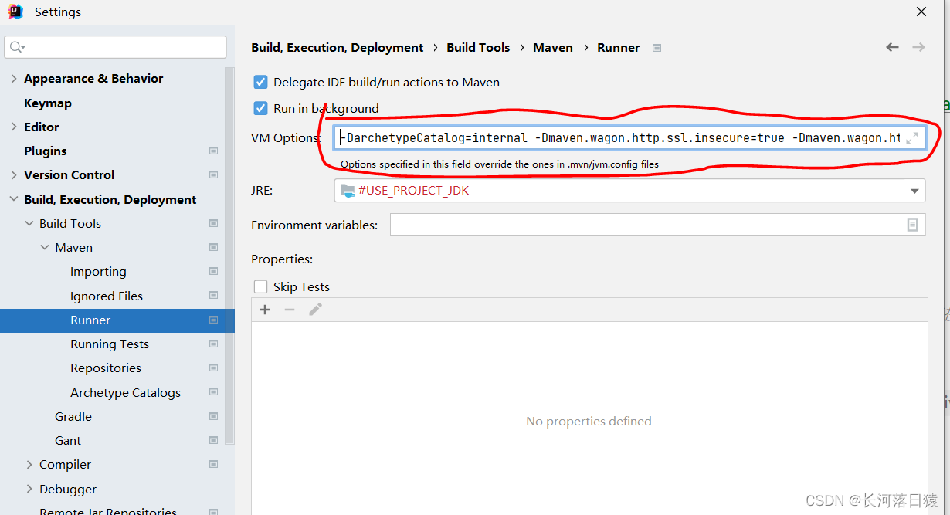The image size is (950, 515).
Task: Click project marker icon beside Version Control
Action: pyautogui.click(x=214, y=175)
